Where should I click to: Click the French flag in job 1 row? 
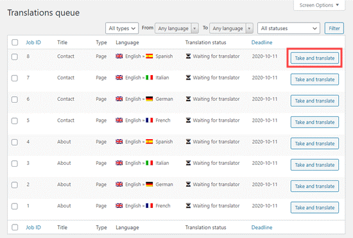tap(150, 206)
